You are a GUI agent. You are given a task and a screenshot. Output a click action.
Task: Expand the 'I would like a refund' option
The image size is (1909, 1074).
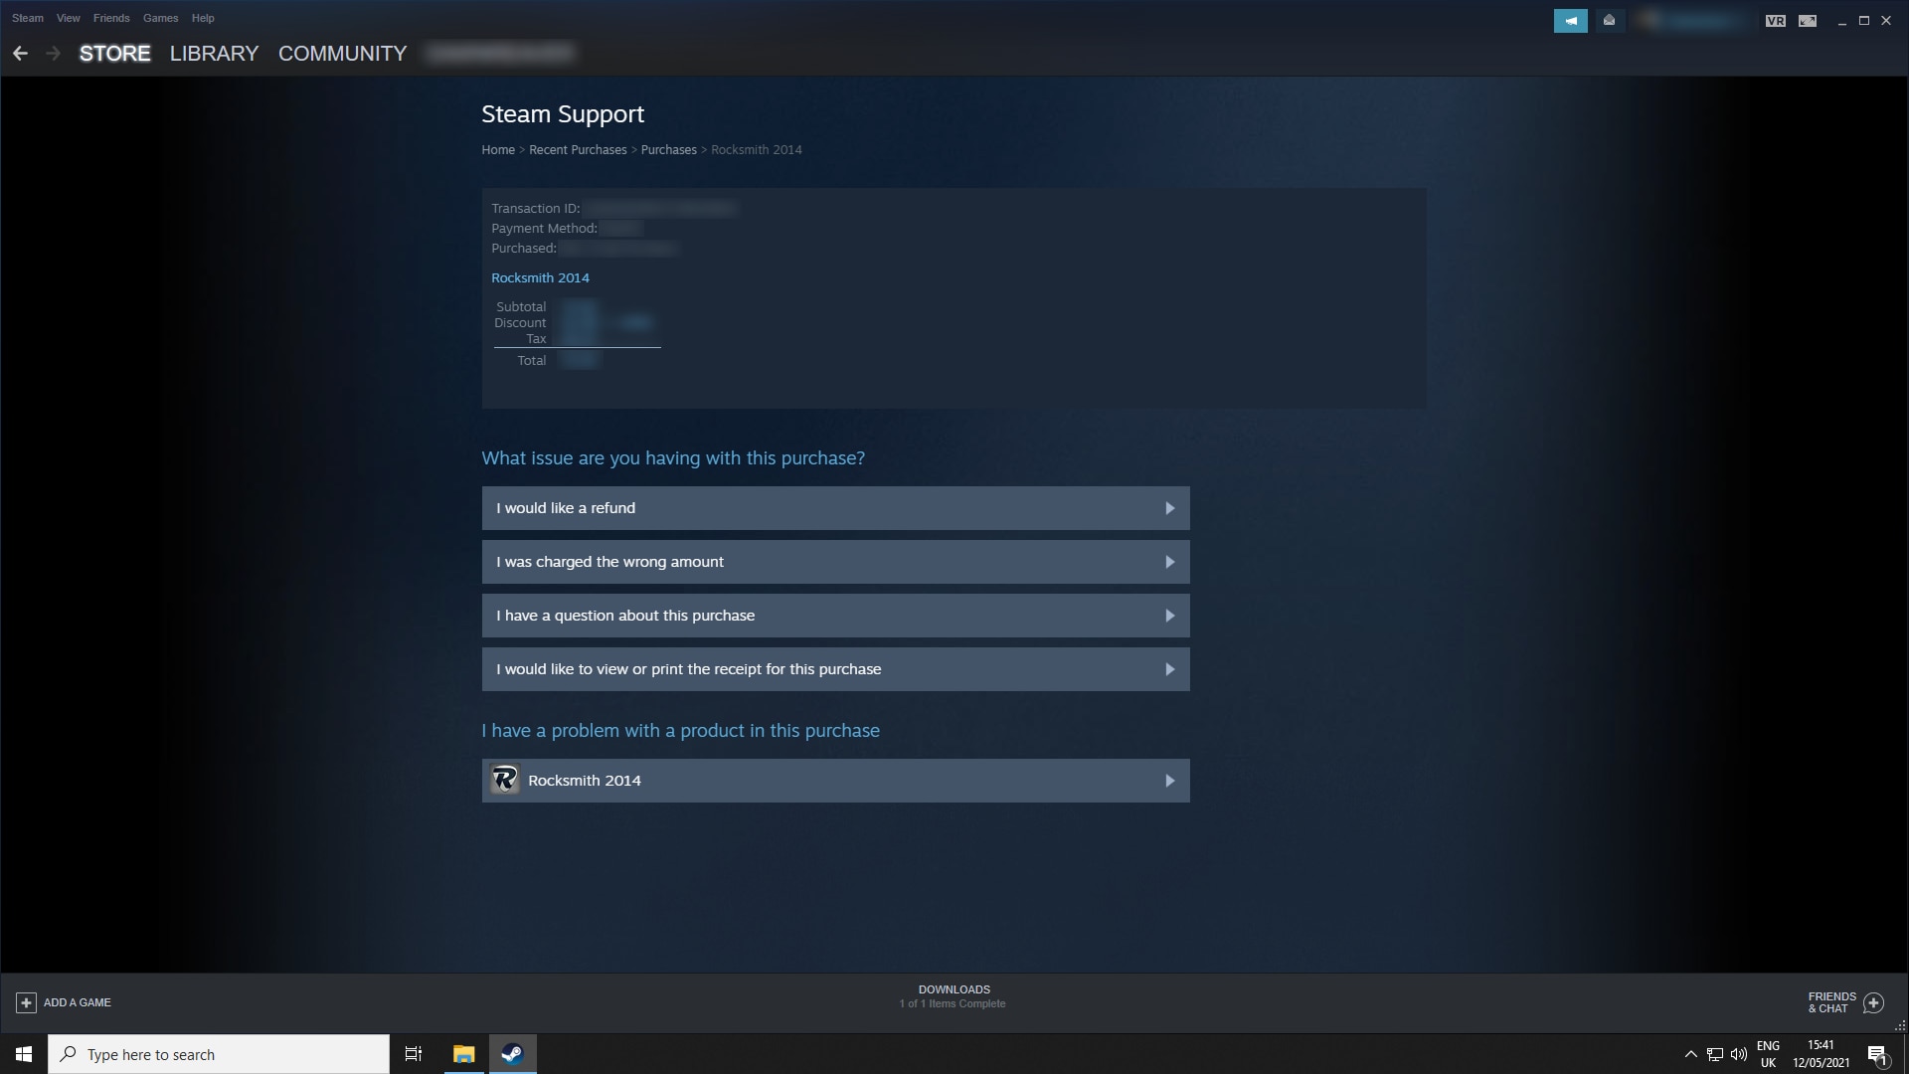835,507
